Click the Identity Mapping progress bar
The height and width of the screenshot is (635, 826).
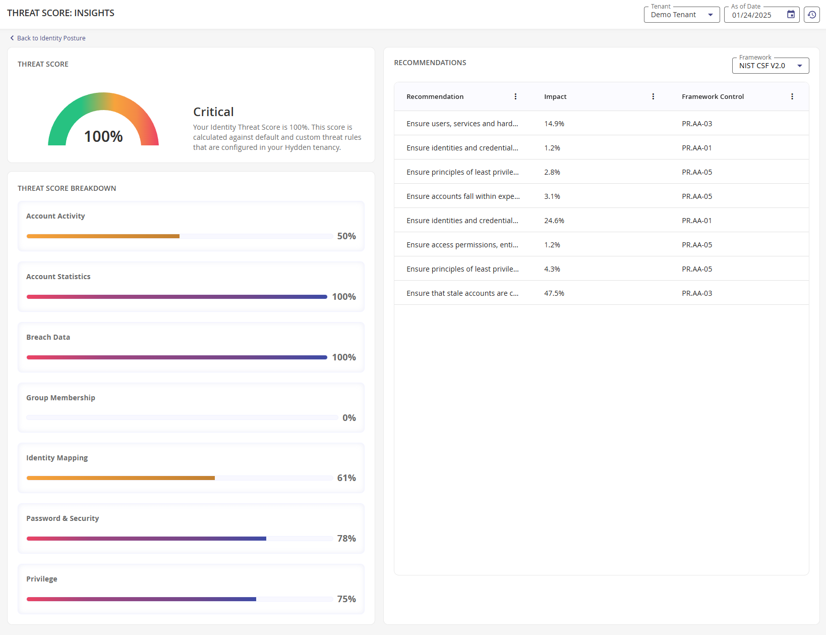(x=180, y=478)
